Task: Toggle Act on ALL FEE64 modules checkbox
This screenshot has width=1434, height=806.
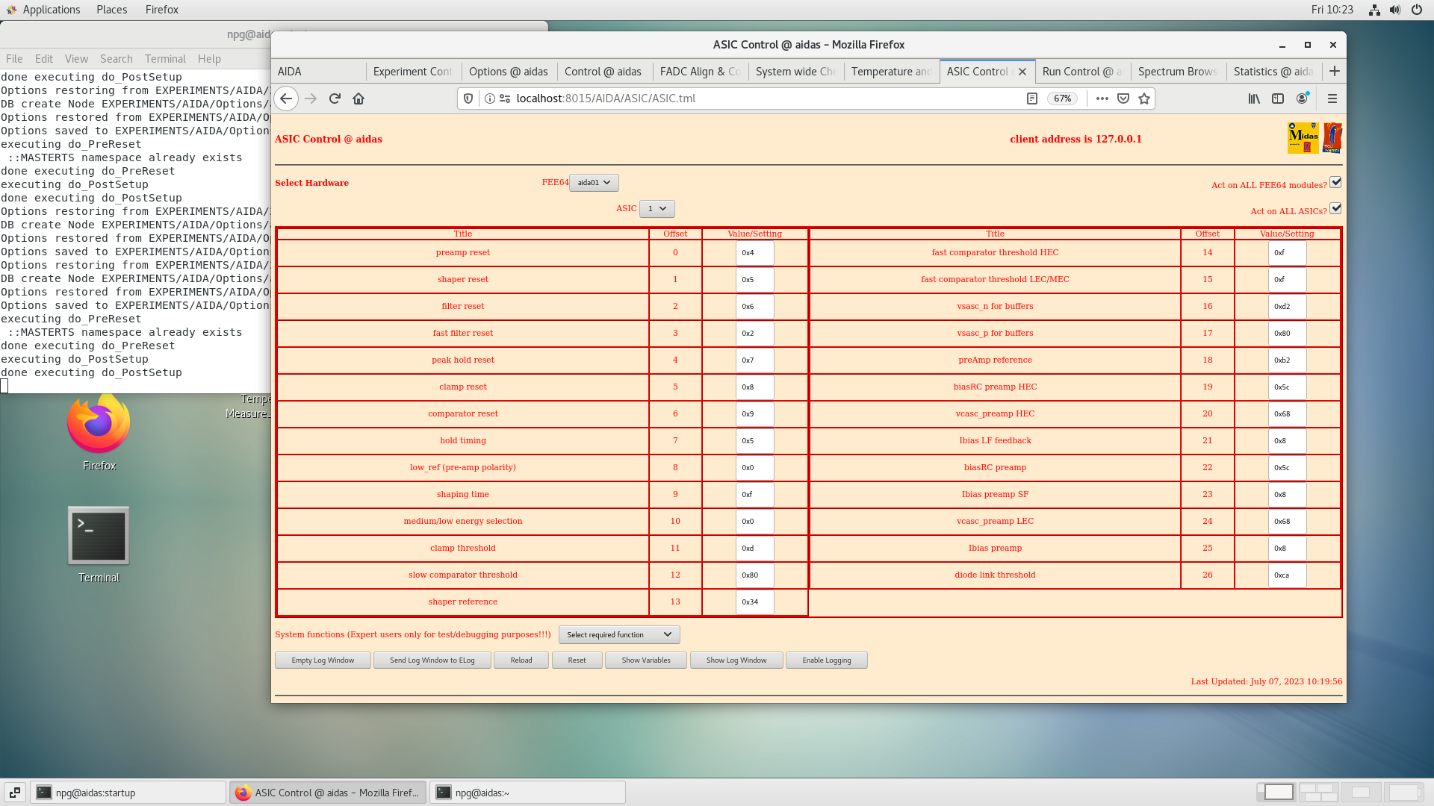Action: 1335,182
